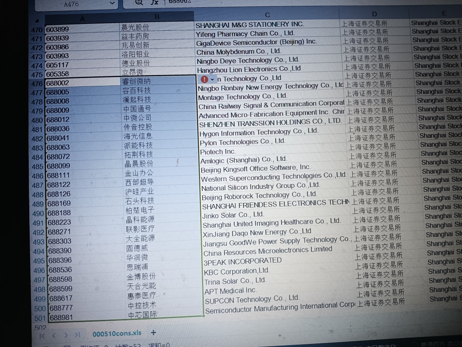Click cell China Molybdenum Co., Ltd.
Screen dimensions: 462x347
(x=268, y=52)
